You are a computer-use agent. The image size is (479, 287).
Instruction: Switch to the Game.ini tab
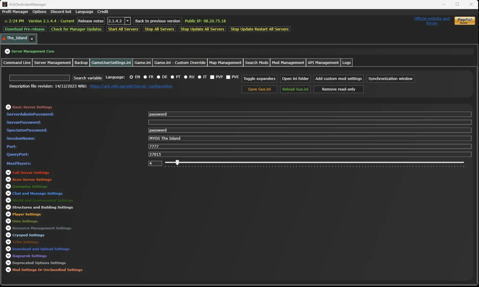(x=143, y=63)
